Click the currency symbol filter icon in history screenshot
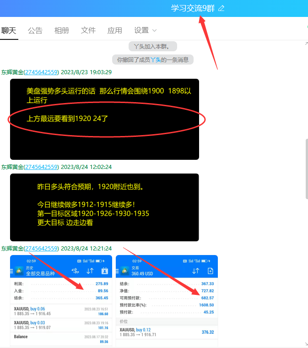Viewport: 308px width, 348px height. click(x=75, y=271)
